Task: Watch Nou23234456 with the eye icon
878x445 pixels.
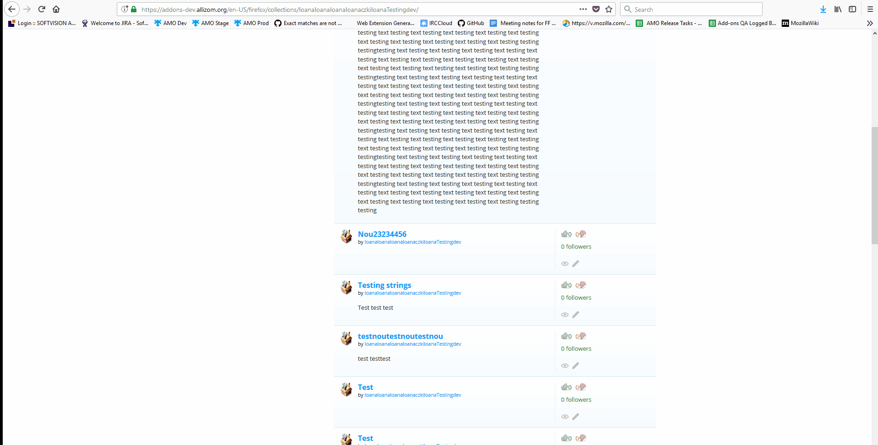Action: pos(565,264)
